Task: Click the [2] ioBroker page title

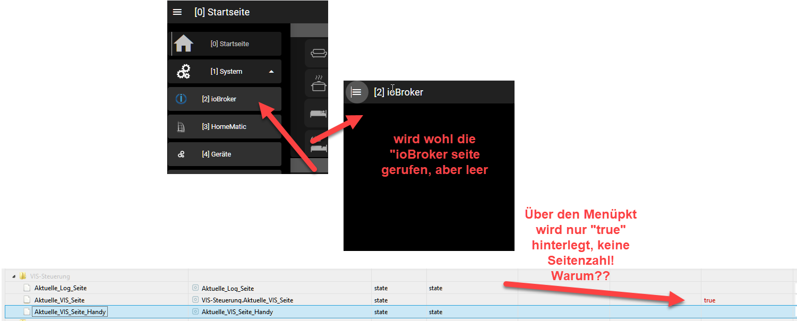Action: click(x=398, y=92)
